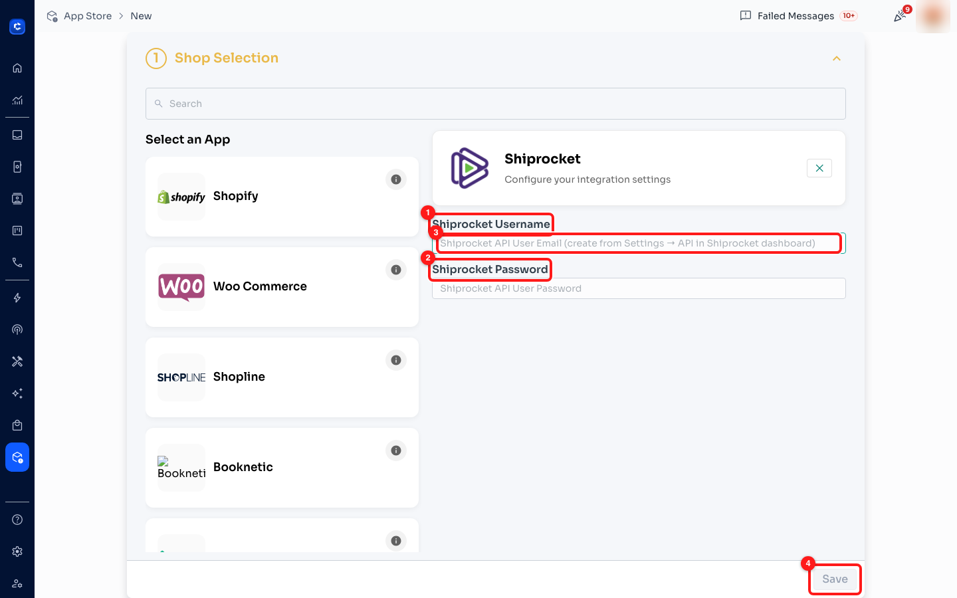The height and width of the screenshot is (598, 957).
Task: Click the Shiprocket Password input field
Action: click(x=639, y=288)
